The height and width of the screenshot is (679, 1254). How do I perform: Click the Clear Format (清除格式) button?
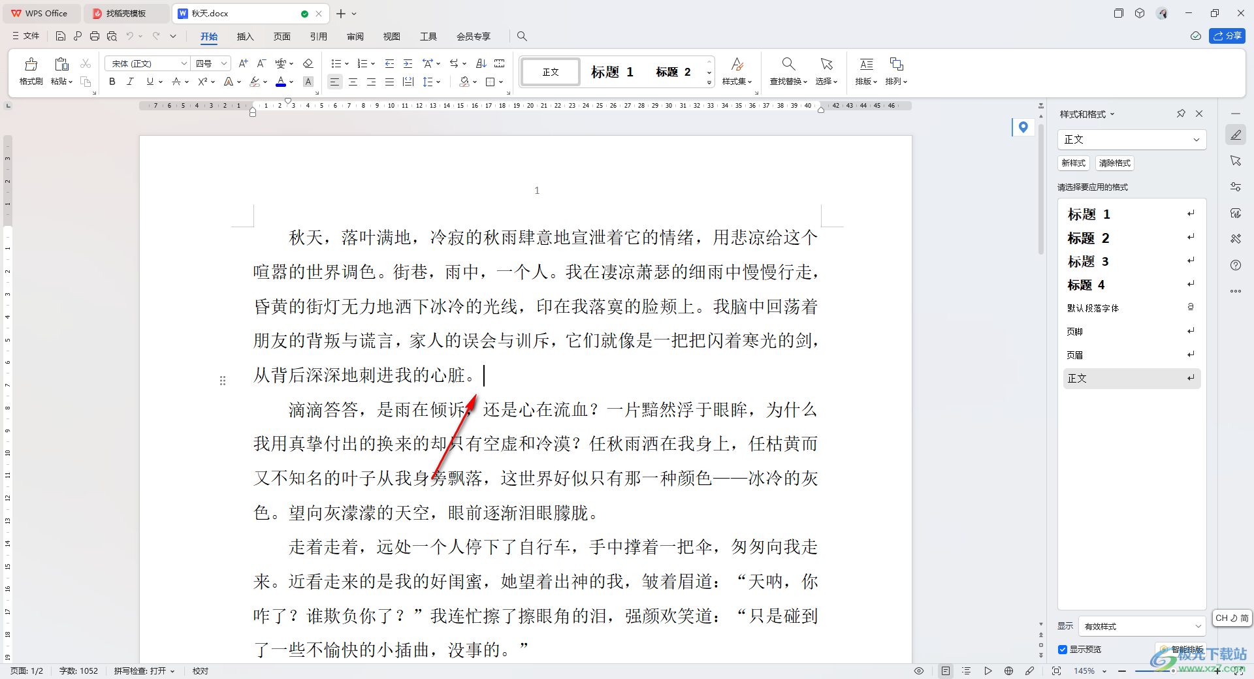point(1114,163)
